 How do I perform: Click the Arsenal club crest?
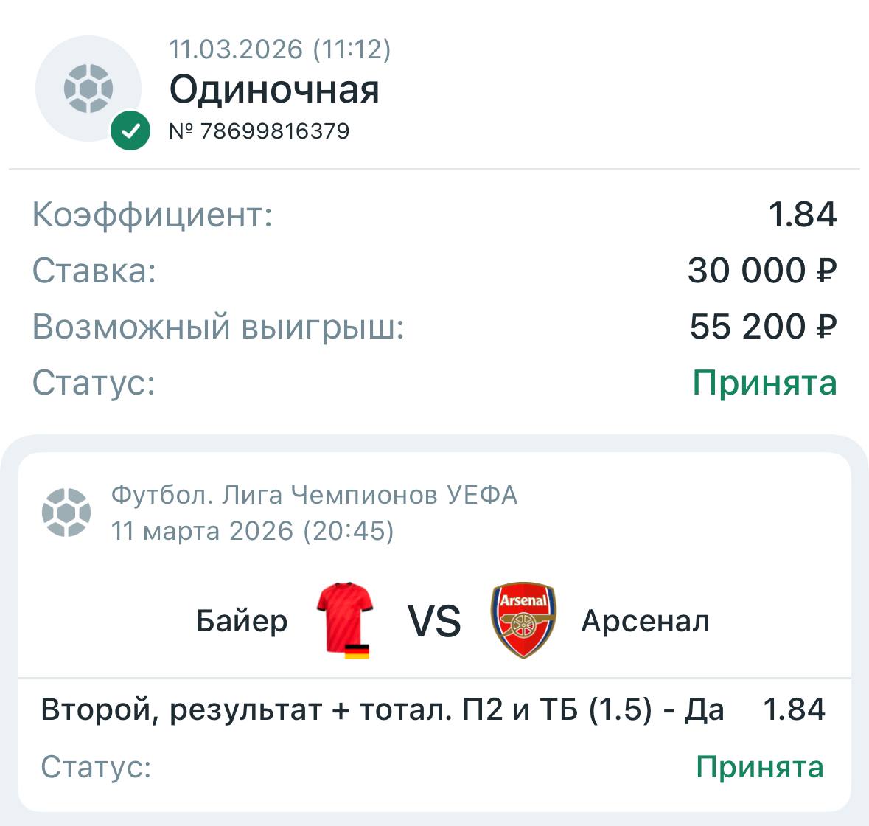(x=523, y=620)
